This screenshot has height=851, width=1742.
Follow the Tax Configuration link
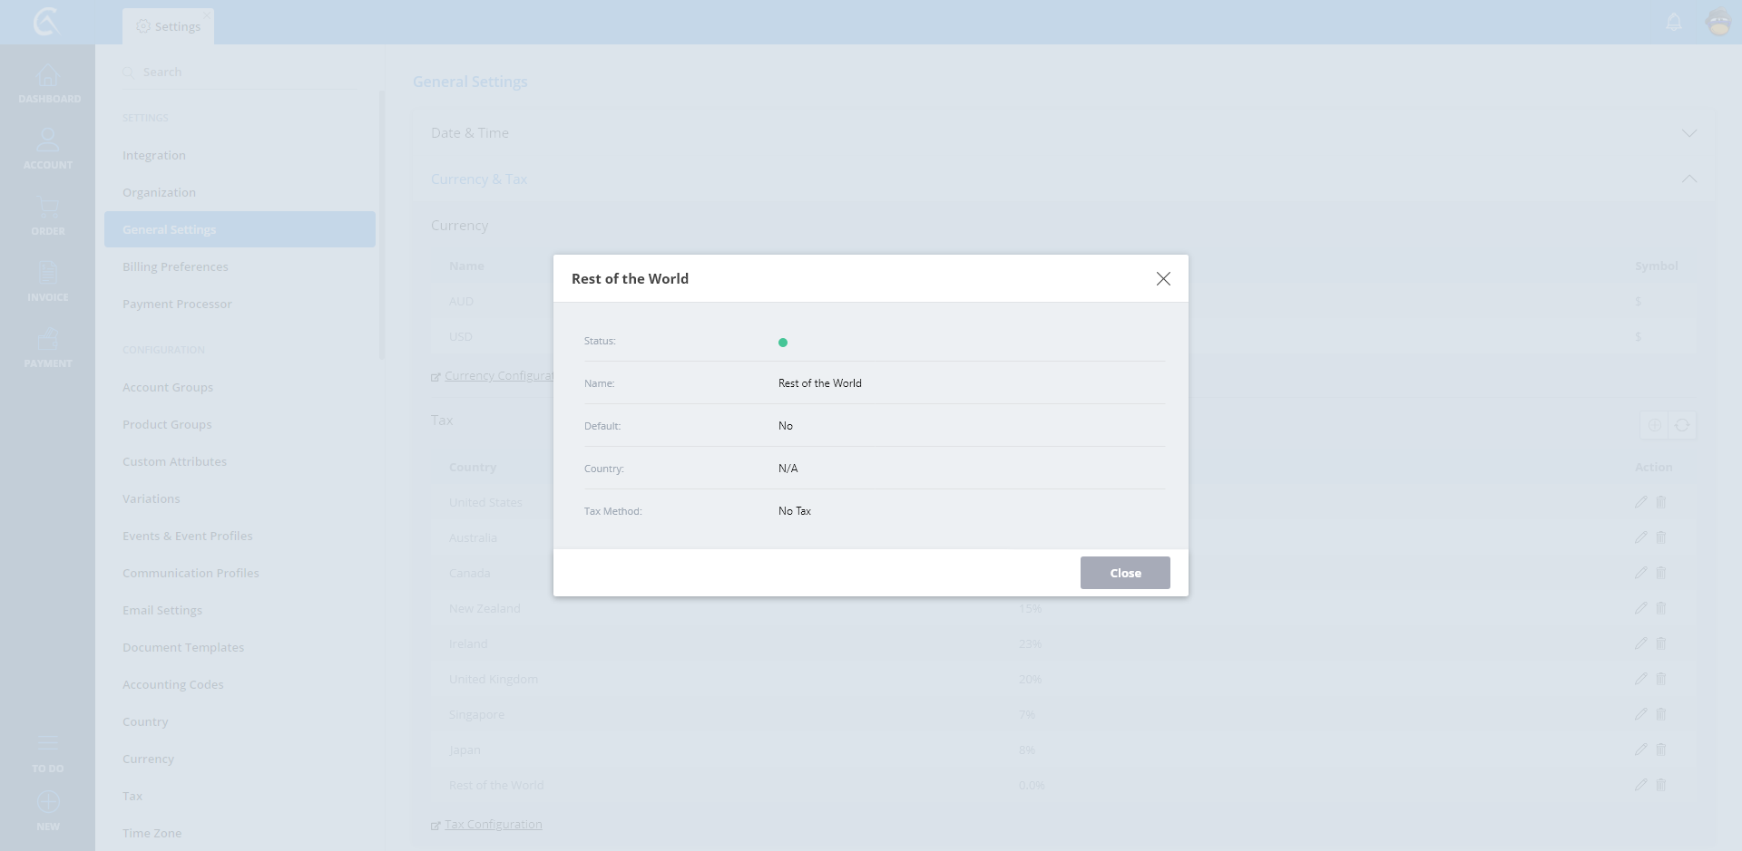tap(493, 825)
